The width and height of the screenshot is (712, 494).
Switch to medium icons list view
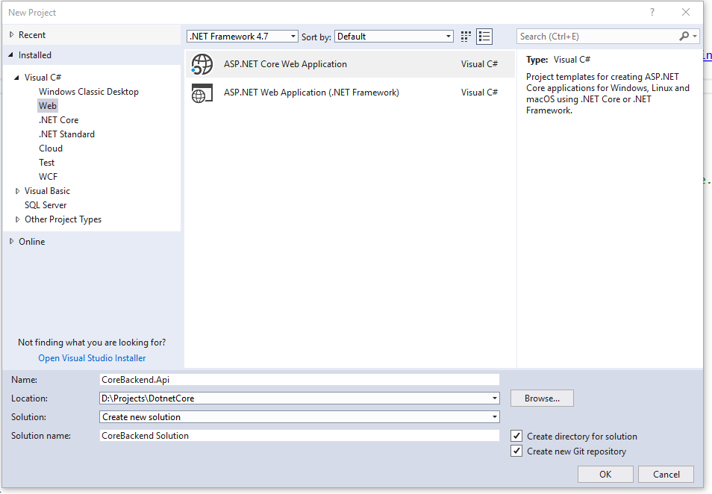(484, 37)
